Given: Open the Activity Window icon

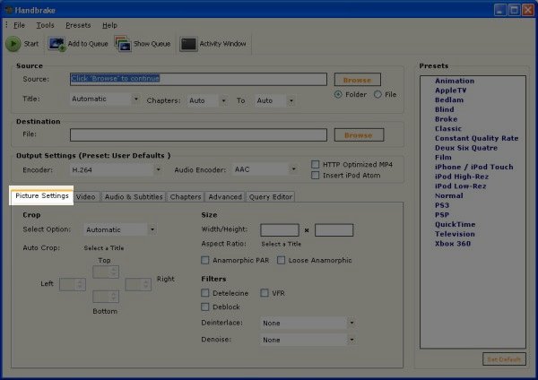Looking at the screenshot, I should [x=188, y=43].
